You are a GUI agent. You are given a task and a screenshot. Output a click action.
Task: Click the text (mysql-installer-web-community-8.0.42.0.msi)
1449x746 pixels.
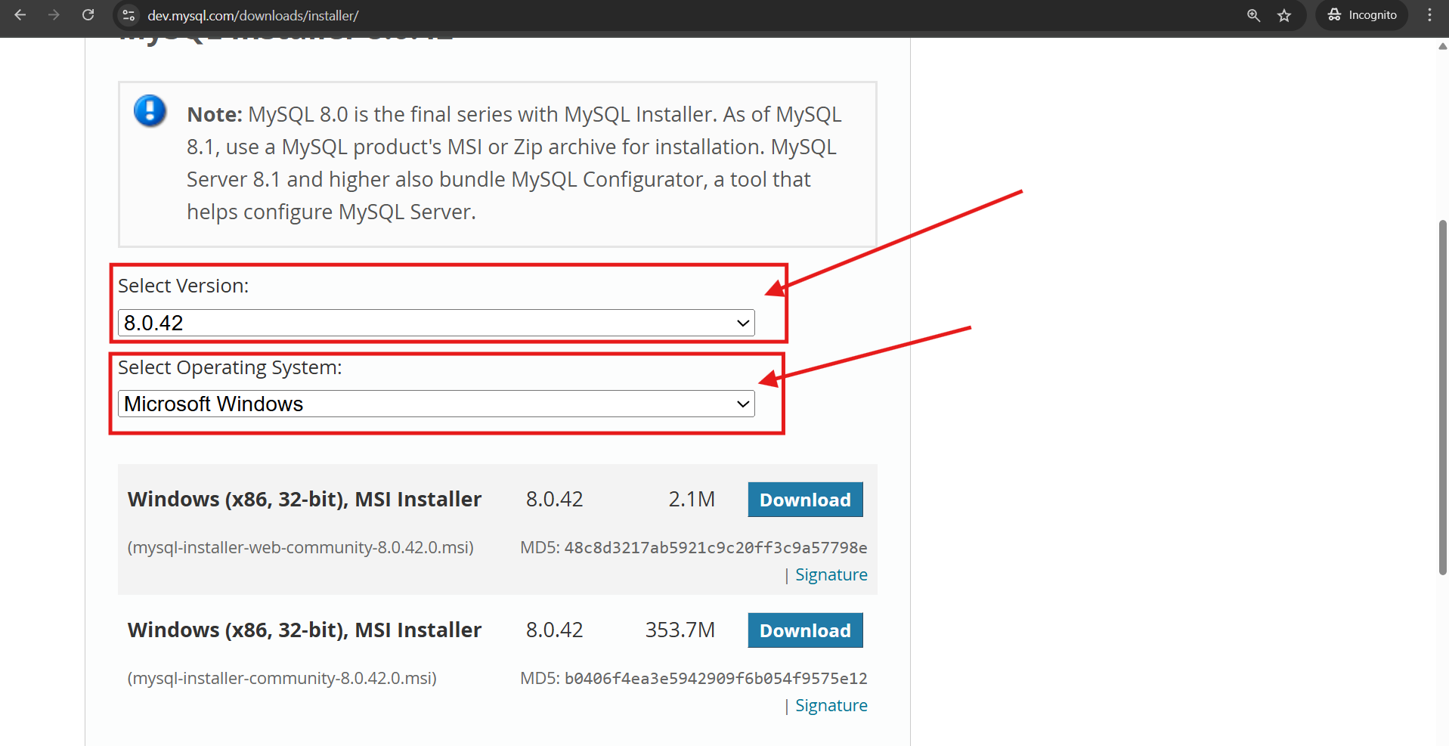click(301, 547)
